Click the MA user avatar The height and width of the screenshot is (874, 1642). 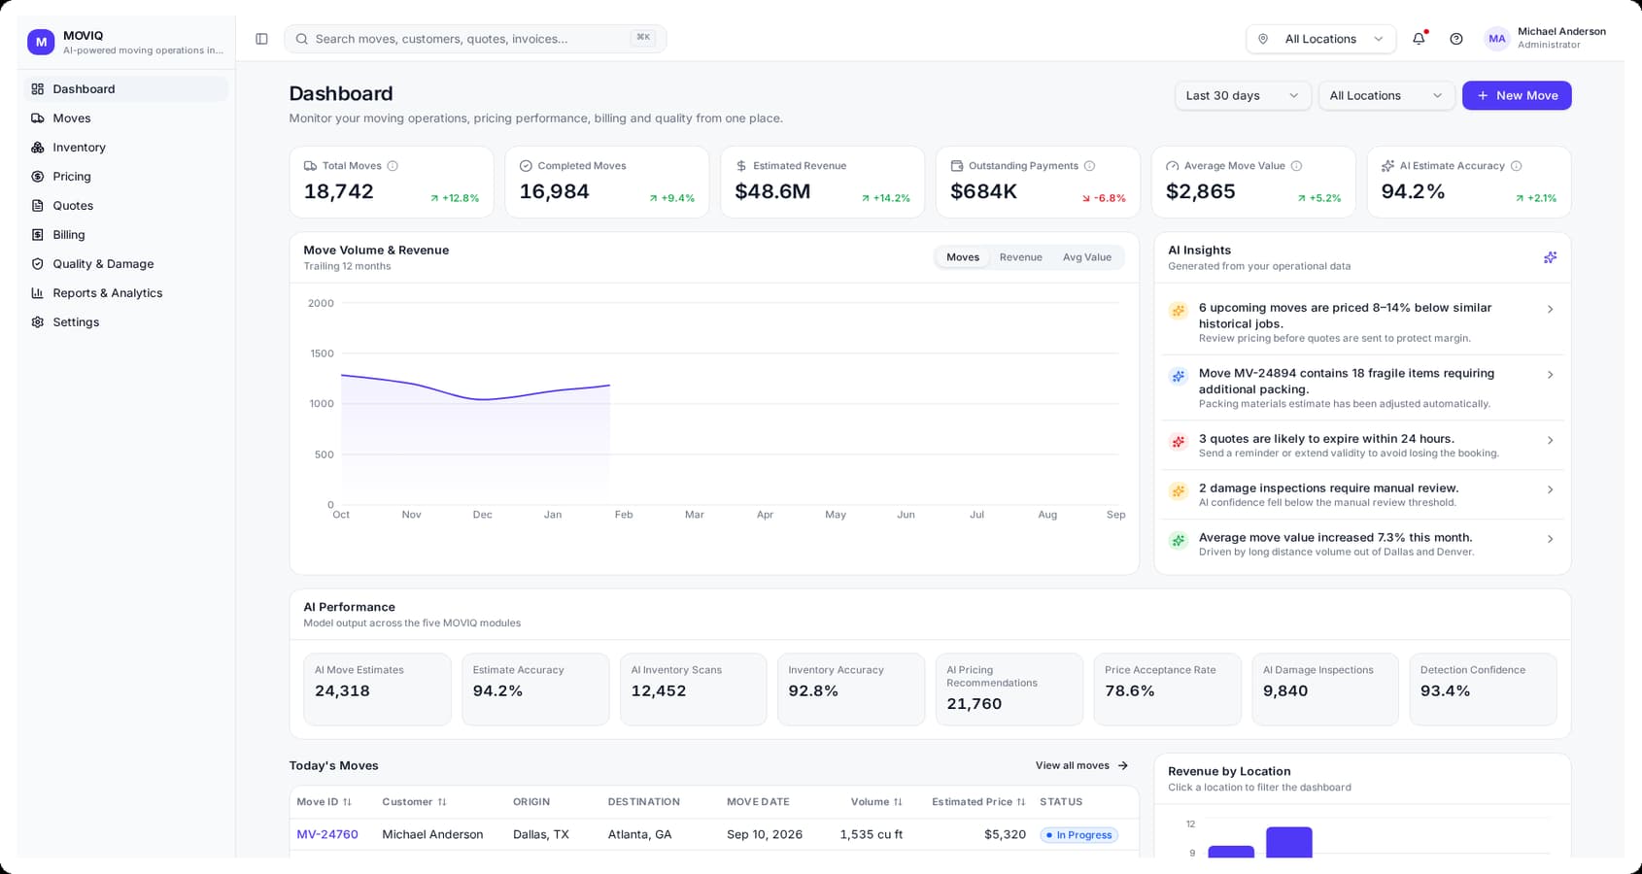point(1497,39)
